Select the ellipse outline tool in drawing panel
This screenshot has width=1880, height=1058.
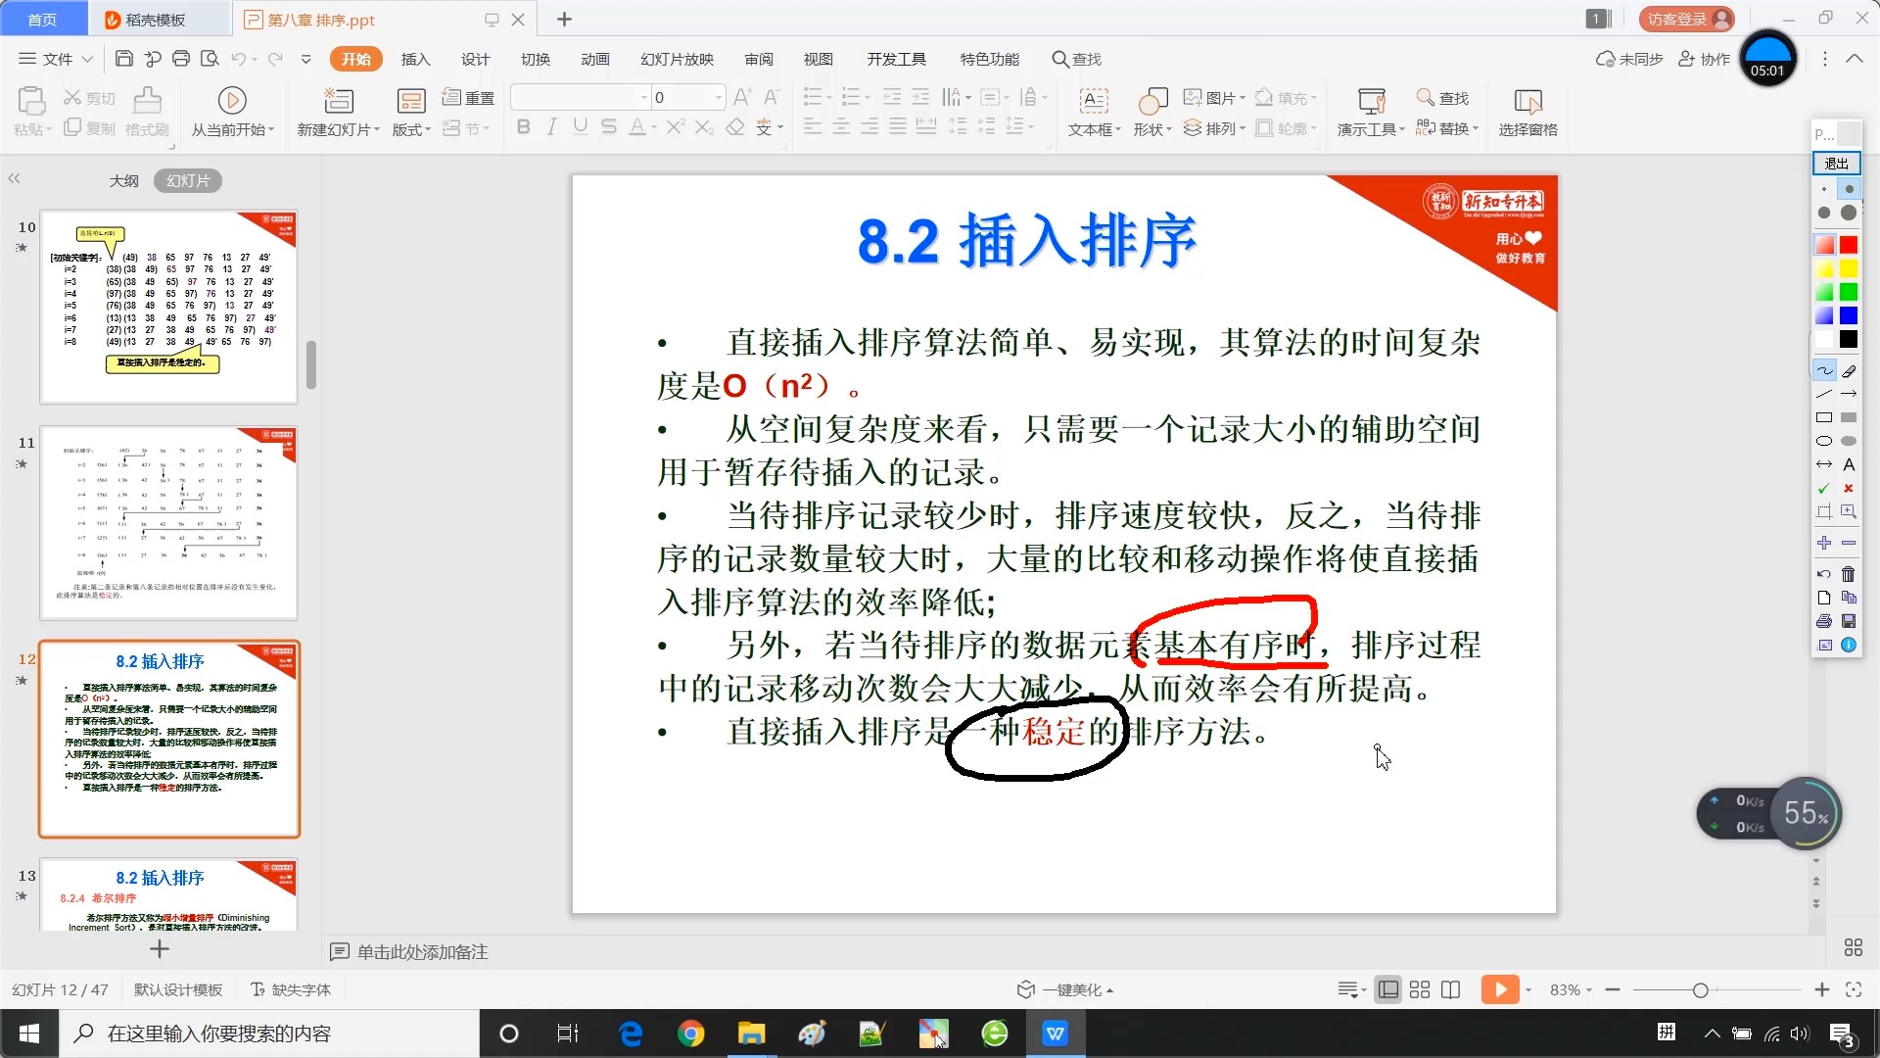(1824, 441)
